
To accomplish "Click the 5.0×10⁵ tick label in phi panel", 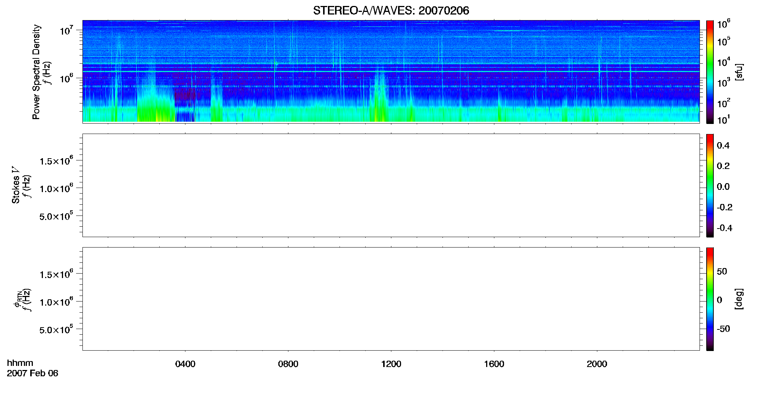I will coord(57,329).
